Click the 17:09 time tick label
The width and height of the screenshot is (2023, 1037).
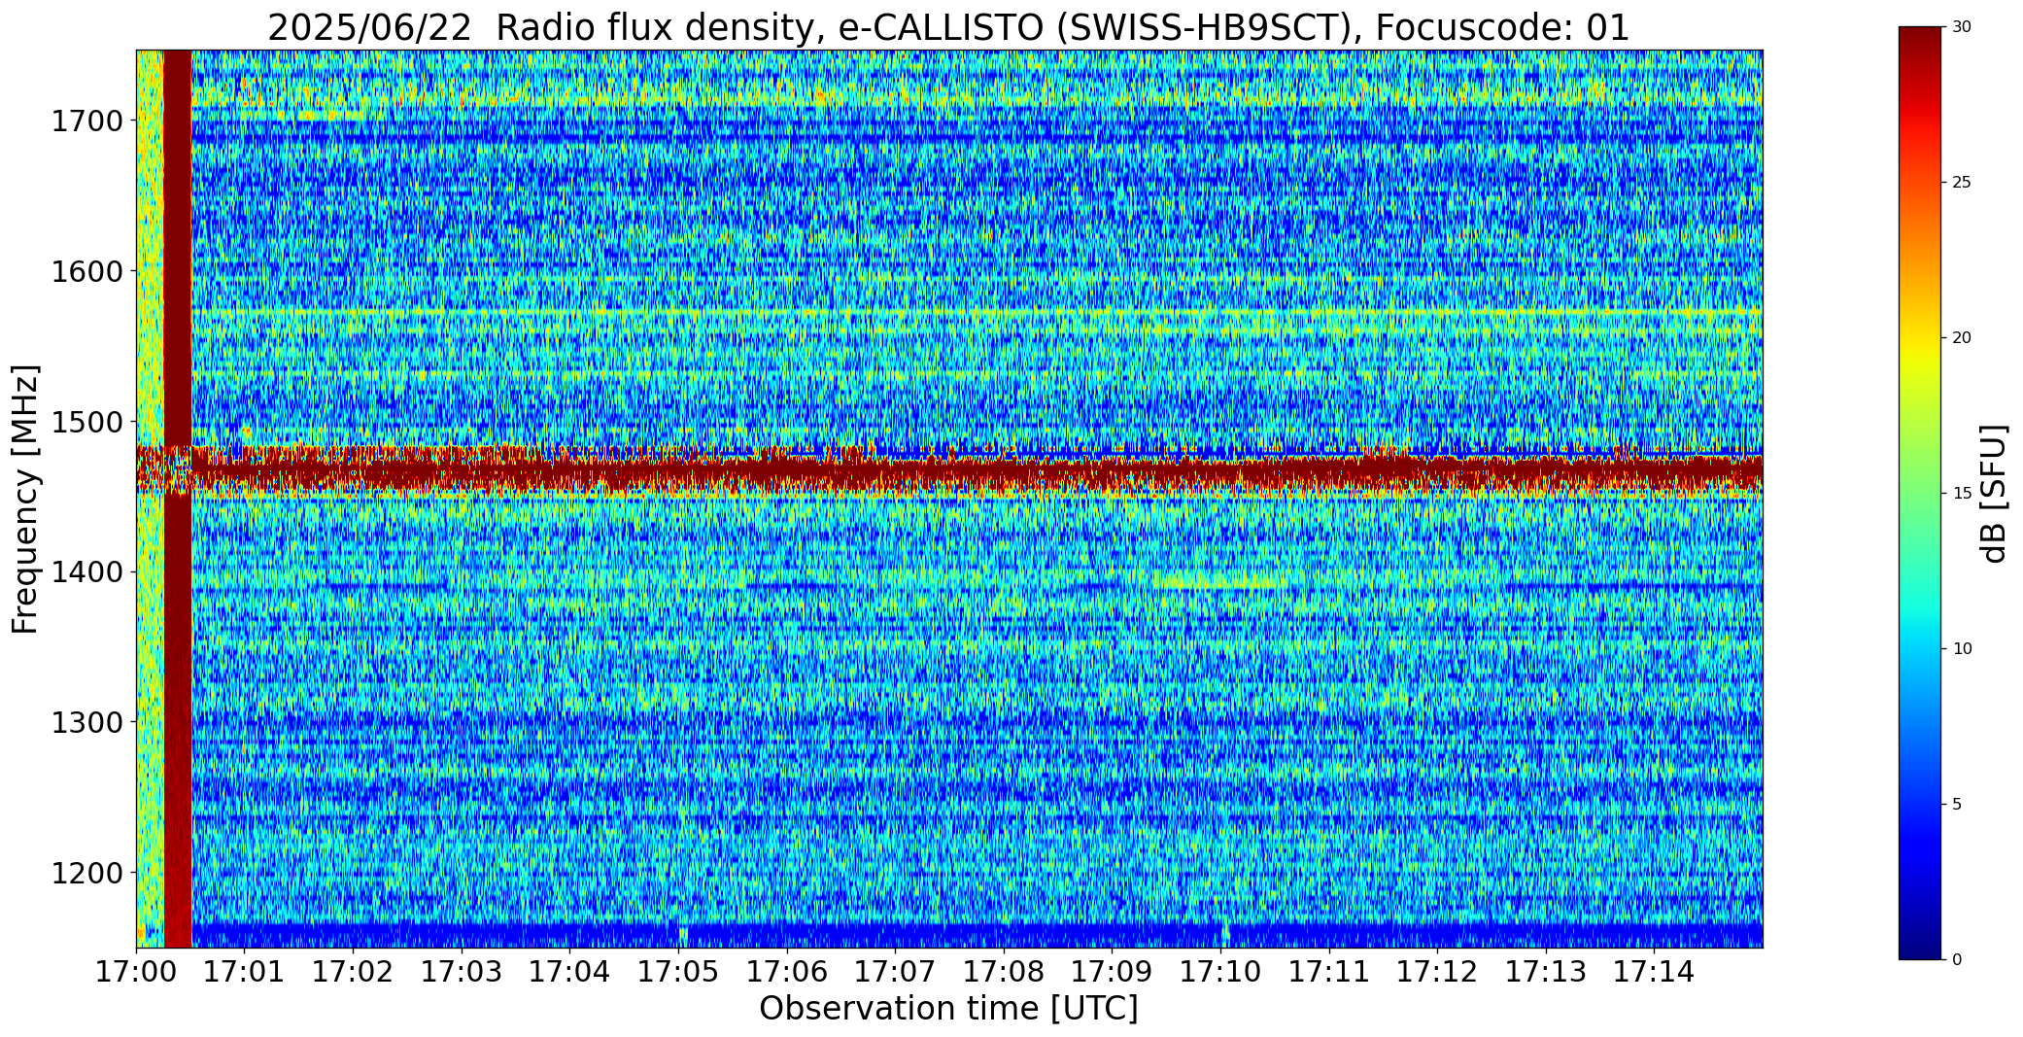[x=1113, y=972]
